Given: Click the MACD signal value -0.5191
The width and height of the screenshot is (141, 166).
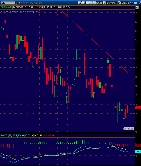Looking at the screenshot, I should (x=38, y=135).
